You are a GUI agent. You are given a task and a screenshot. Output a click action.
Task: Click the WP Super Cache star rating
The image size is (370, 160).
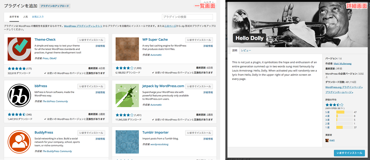click(125, 68)
